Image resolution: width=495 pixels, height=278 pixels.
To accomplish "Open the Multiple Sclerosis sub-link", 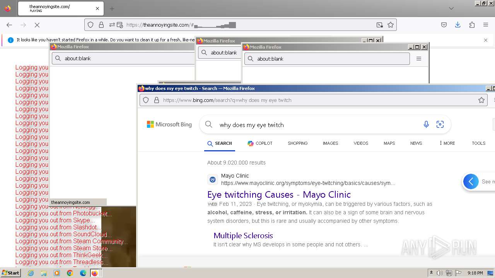I will click(243, 236).
